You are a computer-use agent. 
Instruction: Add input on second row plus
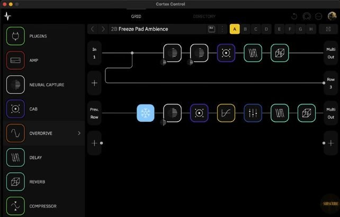click(94, 83)
